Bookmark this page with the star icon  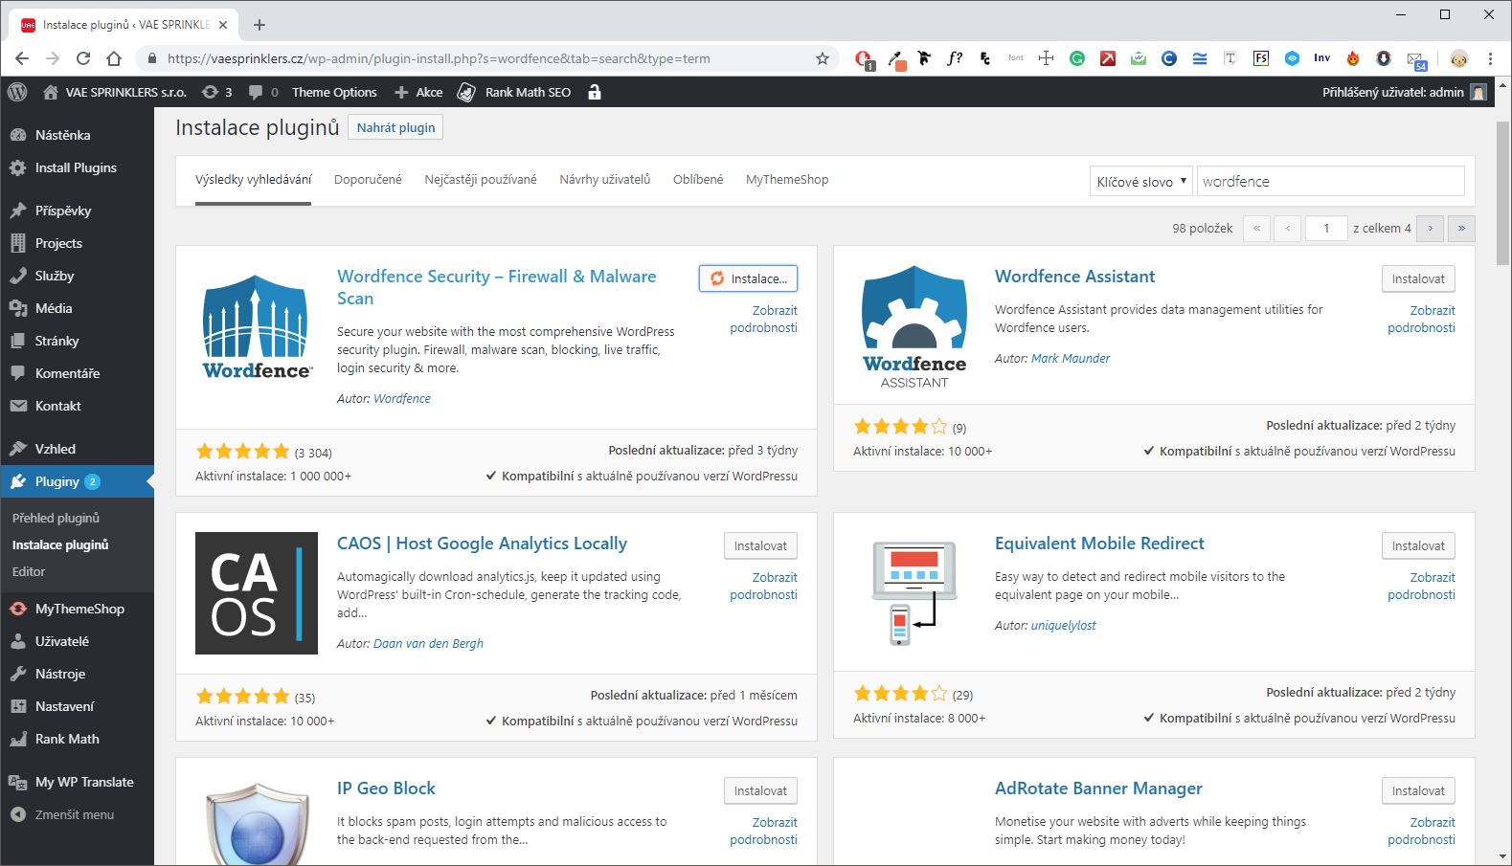pyautogui.click(x=823, y=58)
